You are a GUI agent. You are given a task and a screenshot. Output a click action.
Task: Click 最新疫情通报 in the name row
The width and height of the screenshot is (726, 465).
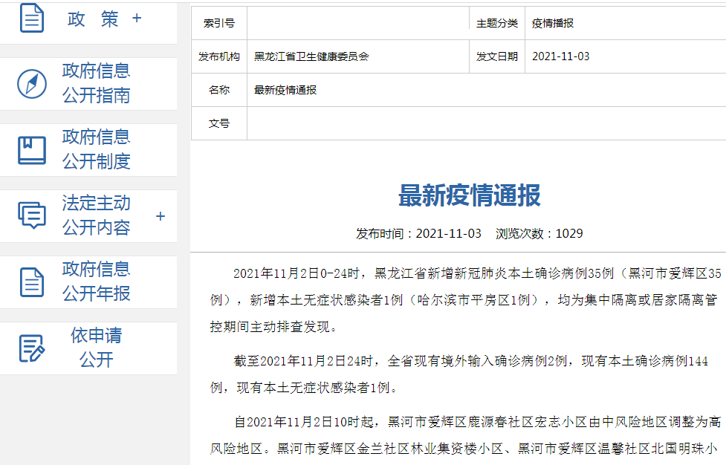285,90
